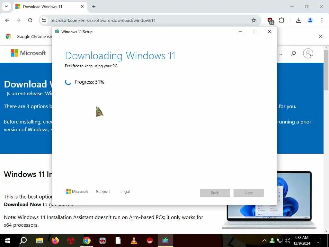Screen dimensions: 329x247
Task: Close the Windows 11 Setup window
Action: (x=270, y=32)
